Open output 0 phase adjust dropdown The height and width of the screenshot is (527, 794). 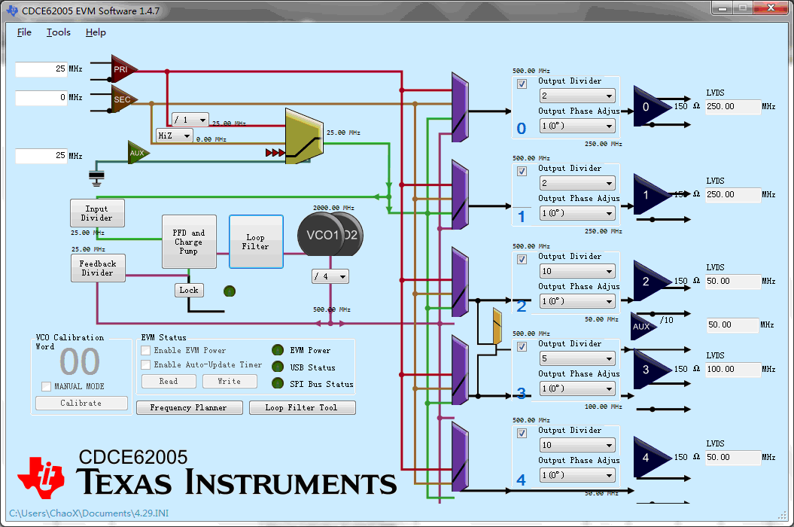tap(577, 126)
